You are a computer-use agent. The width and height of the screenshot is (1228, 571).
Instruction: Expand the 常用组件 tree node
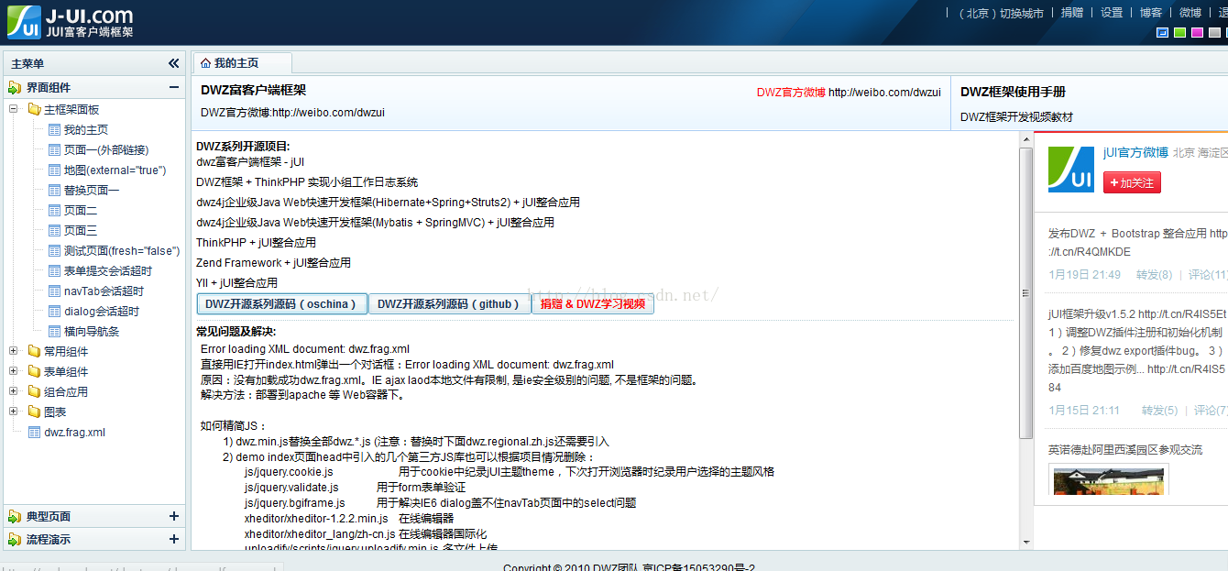coord(13,350)
